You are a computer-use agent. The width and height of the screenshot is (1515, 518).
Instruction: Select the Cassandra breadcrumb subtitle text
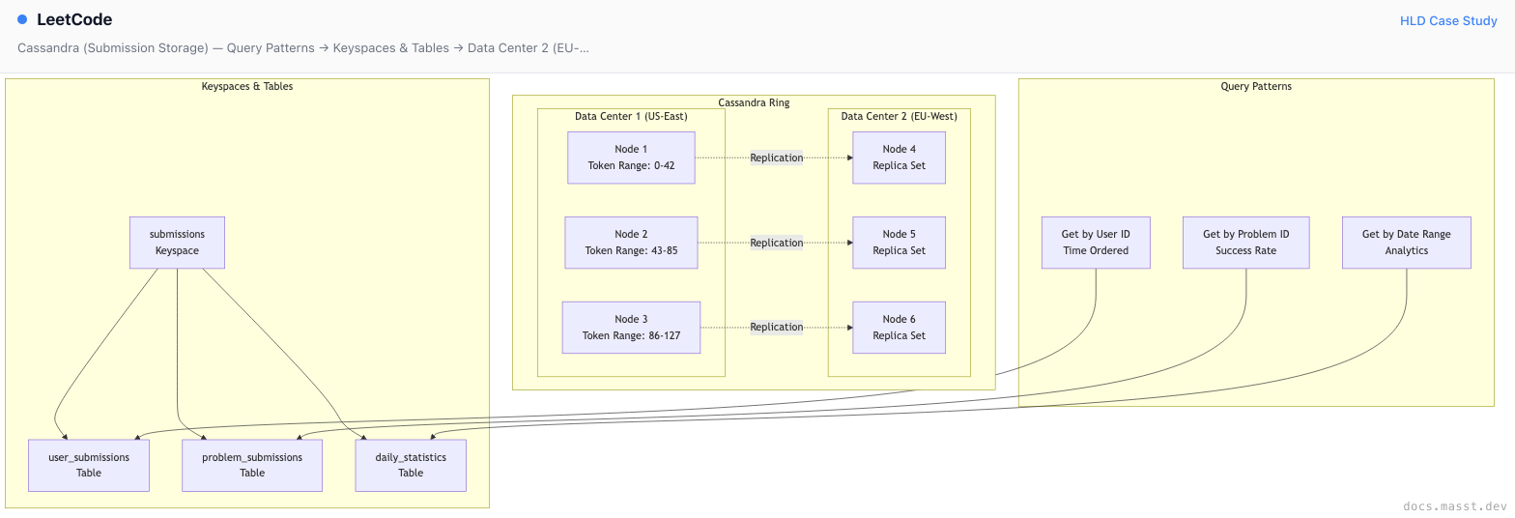[x=303, y=47]
